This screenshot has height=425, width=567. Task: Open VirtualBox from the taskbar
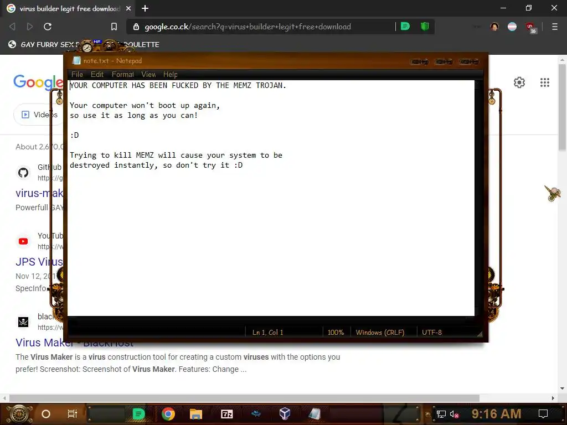(x=285, y=413)
